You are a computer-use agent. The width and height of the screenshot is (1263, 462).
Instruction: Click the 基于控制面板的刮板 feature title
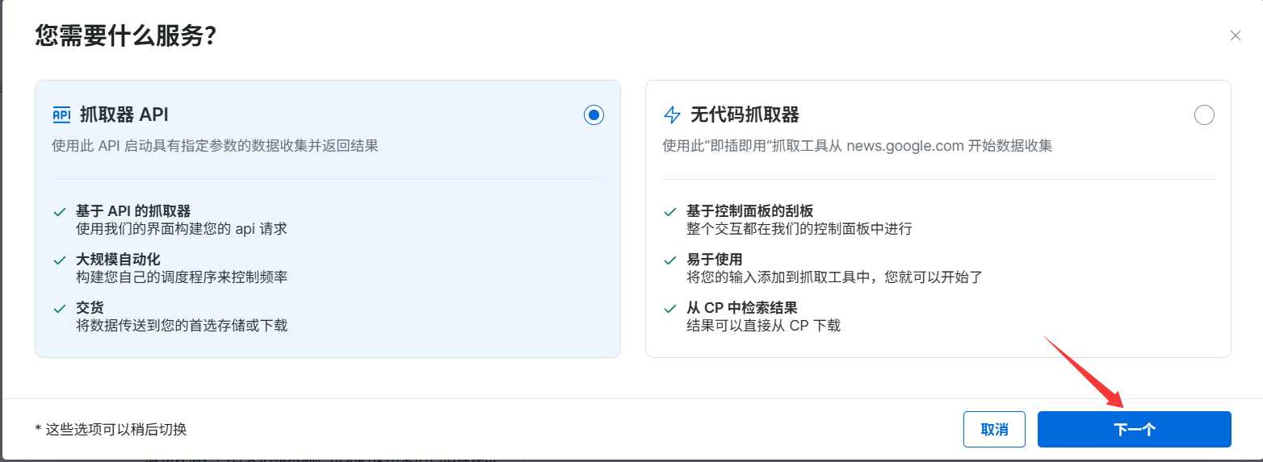click(x=749, y=211)
